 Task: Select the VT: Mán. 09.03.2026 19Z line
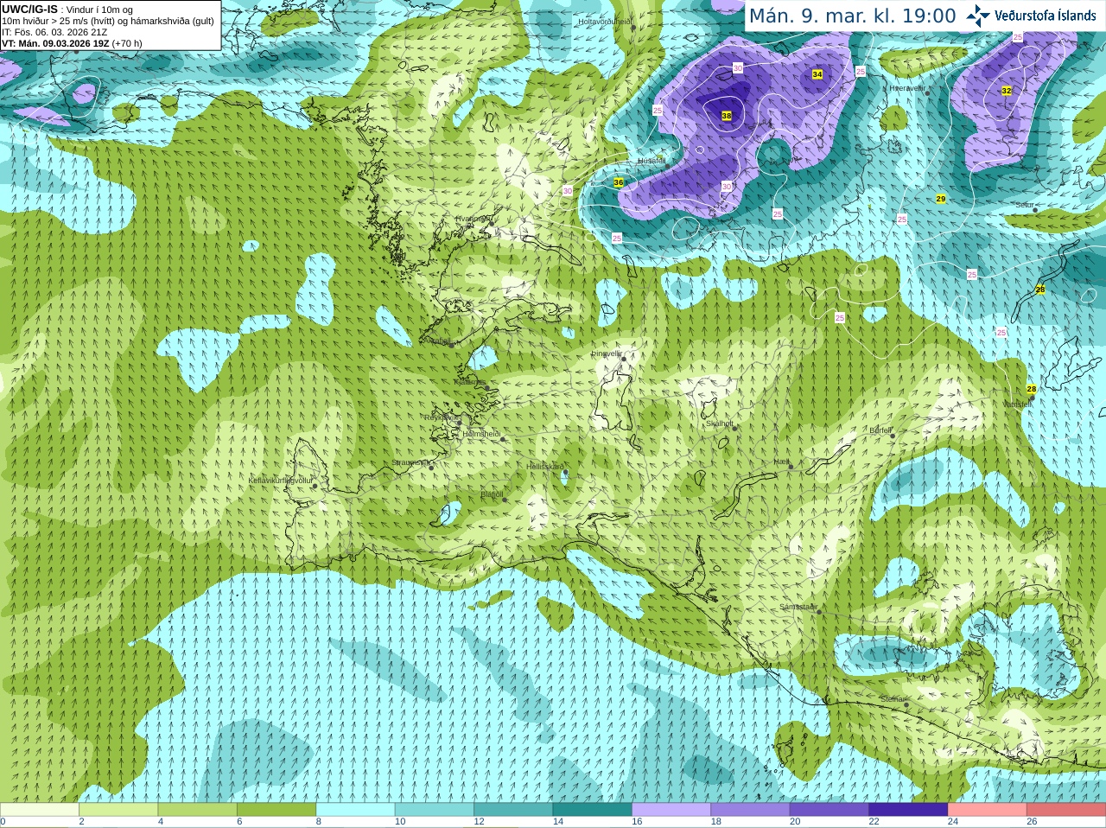[x=72, y=43]
